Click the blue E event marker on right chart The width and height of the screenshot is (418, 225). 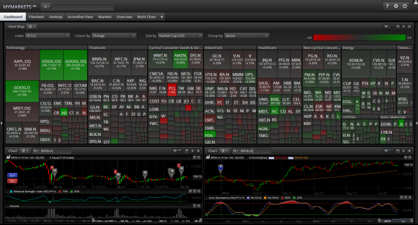[220, 167]
